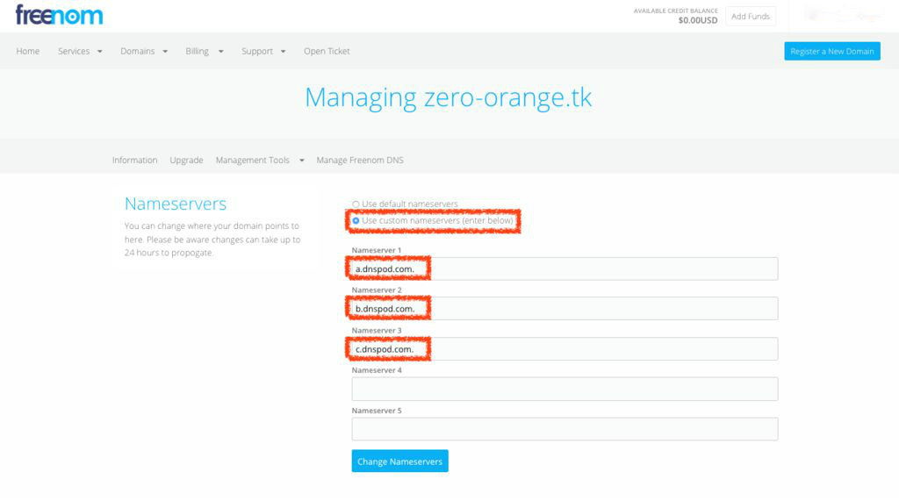Open the Billing menu
Image resolution: width=899 pixels, height=501 pixels.
pos(197,51)
